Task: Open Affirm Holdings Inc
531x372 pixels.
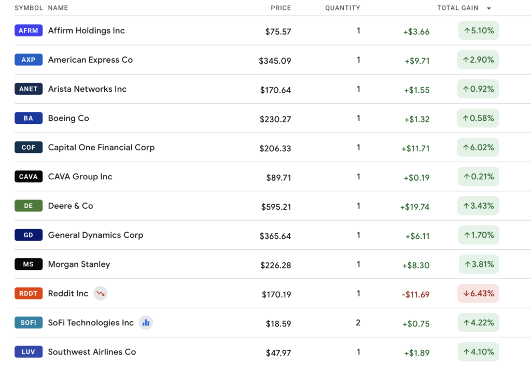Action: [x=87, y=31]
